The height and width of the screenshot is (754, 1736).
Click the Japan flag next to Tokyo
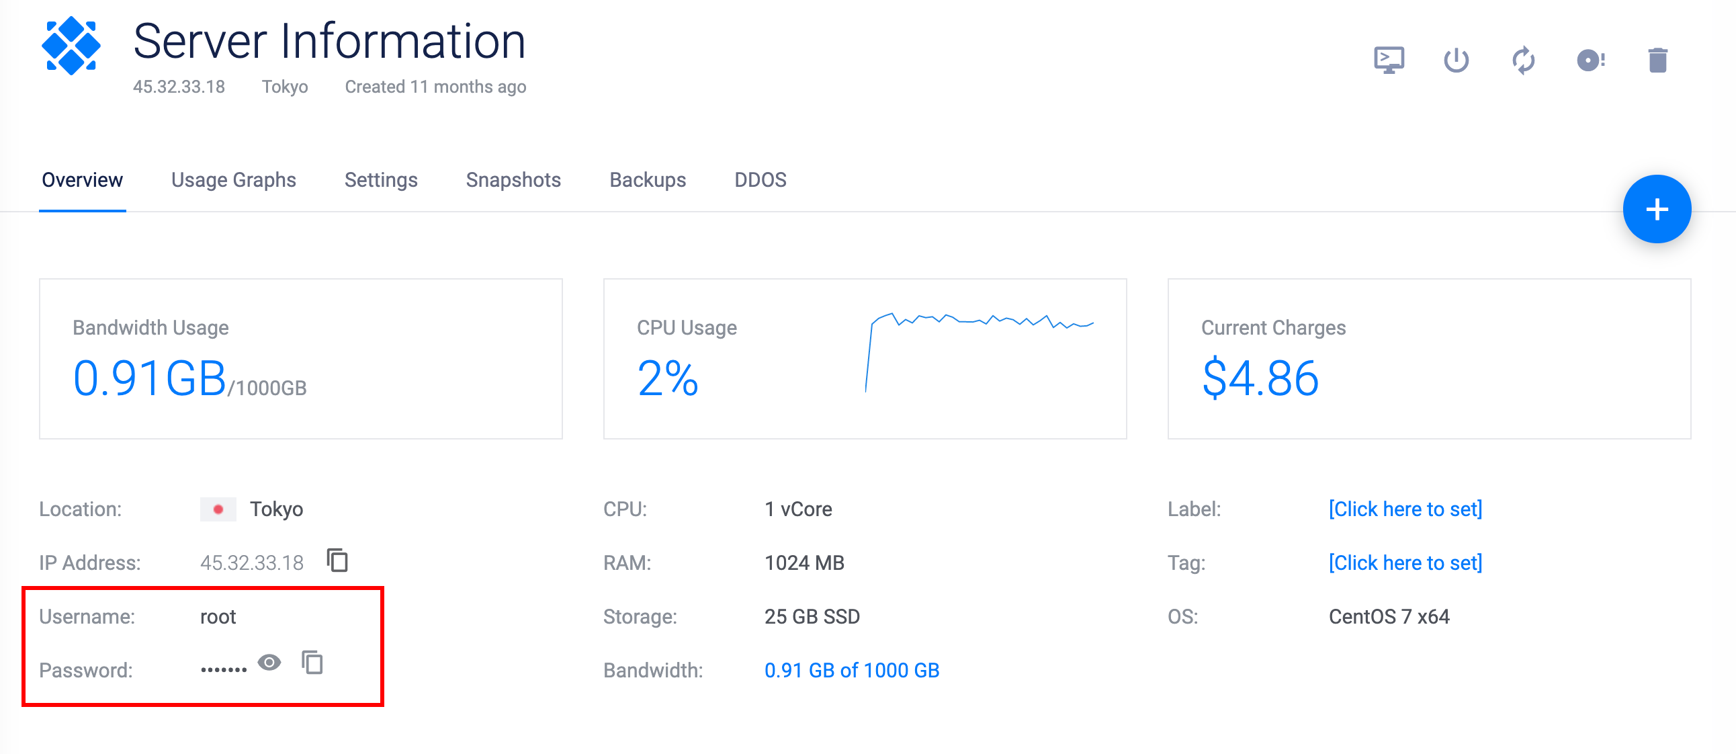218,509
